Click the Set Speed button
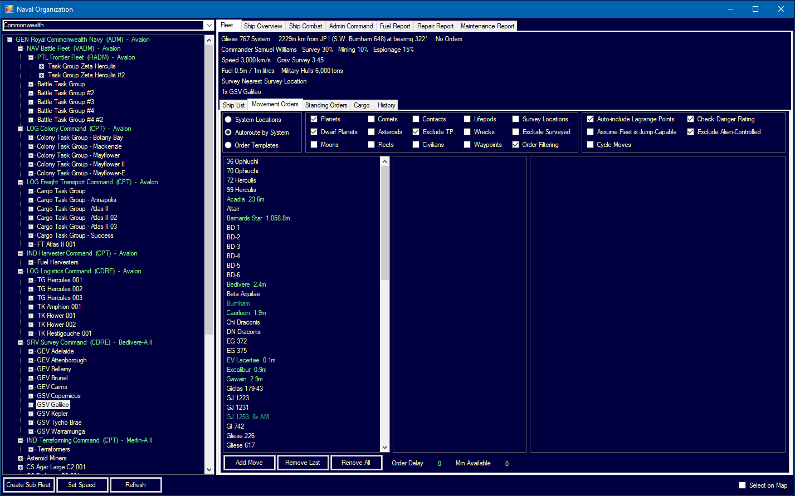The image size is (795, 496). pos(82,485)
